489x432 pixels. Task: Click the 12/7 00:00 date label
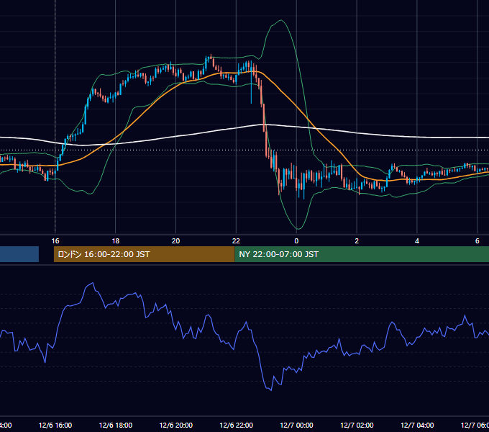pyautogui.click(x=296, y=425)
